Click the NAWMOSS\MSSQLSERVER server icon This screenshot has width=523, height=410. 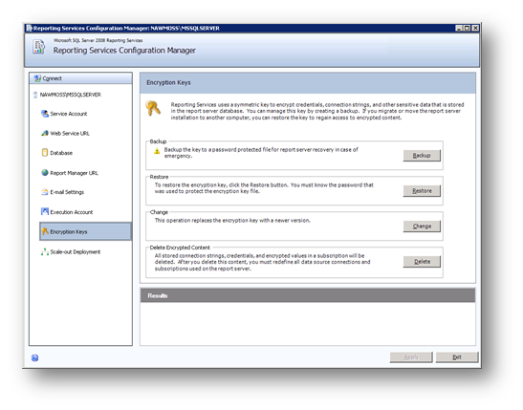(35, 95)
